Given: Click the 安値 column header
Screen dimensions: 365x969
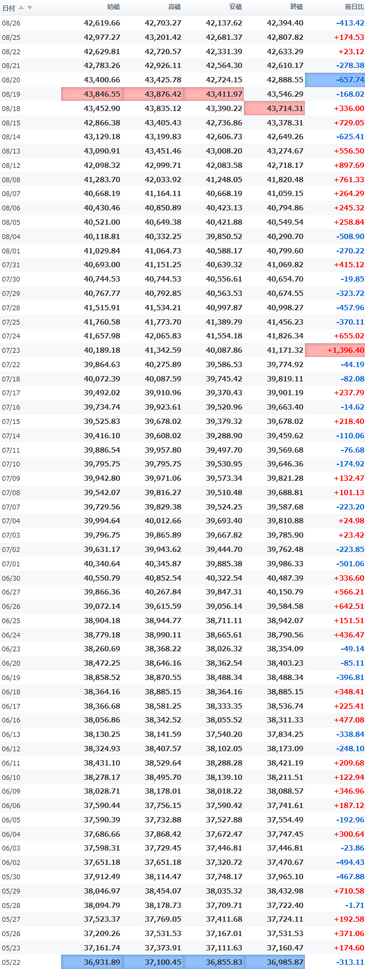Looking at the screenshot, I should pyautogui.click(x=236, y=7).
